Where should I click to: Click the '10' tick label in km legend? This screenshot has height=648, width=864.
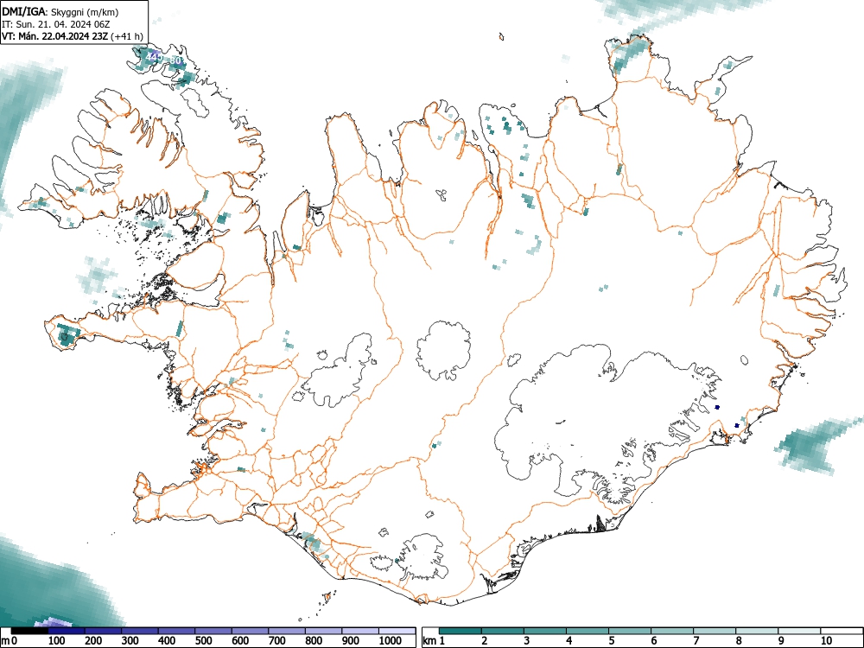click(826, 641)
